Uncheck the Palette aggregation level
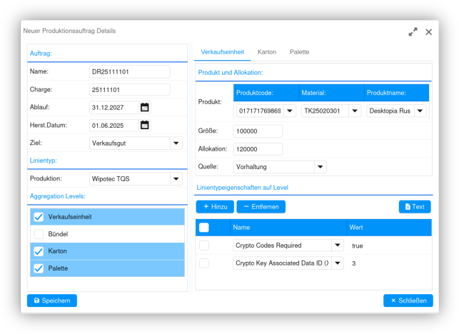This screenshot has width=459, height=334. 39,268
